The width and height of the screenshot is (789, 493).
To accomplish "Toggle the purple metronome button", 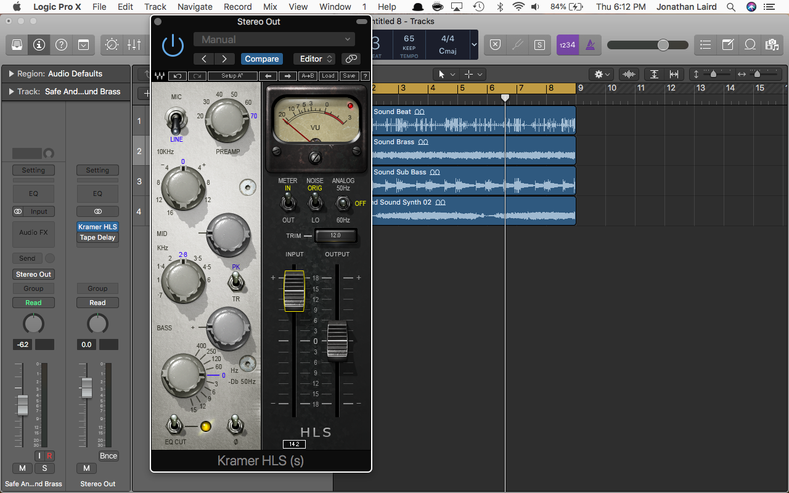I will tap(590, 45).
